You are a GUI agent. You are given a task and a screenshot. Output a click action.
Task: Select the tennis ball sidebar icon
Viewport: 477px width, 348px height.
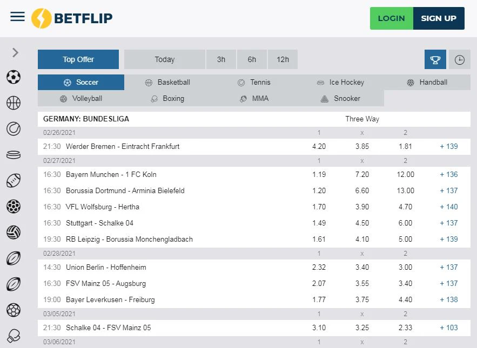pos(14,128)
